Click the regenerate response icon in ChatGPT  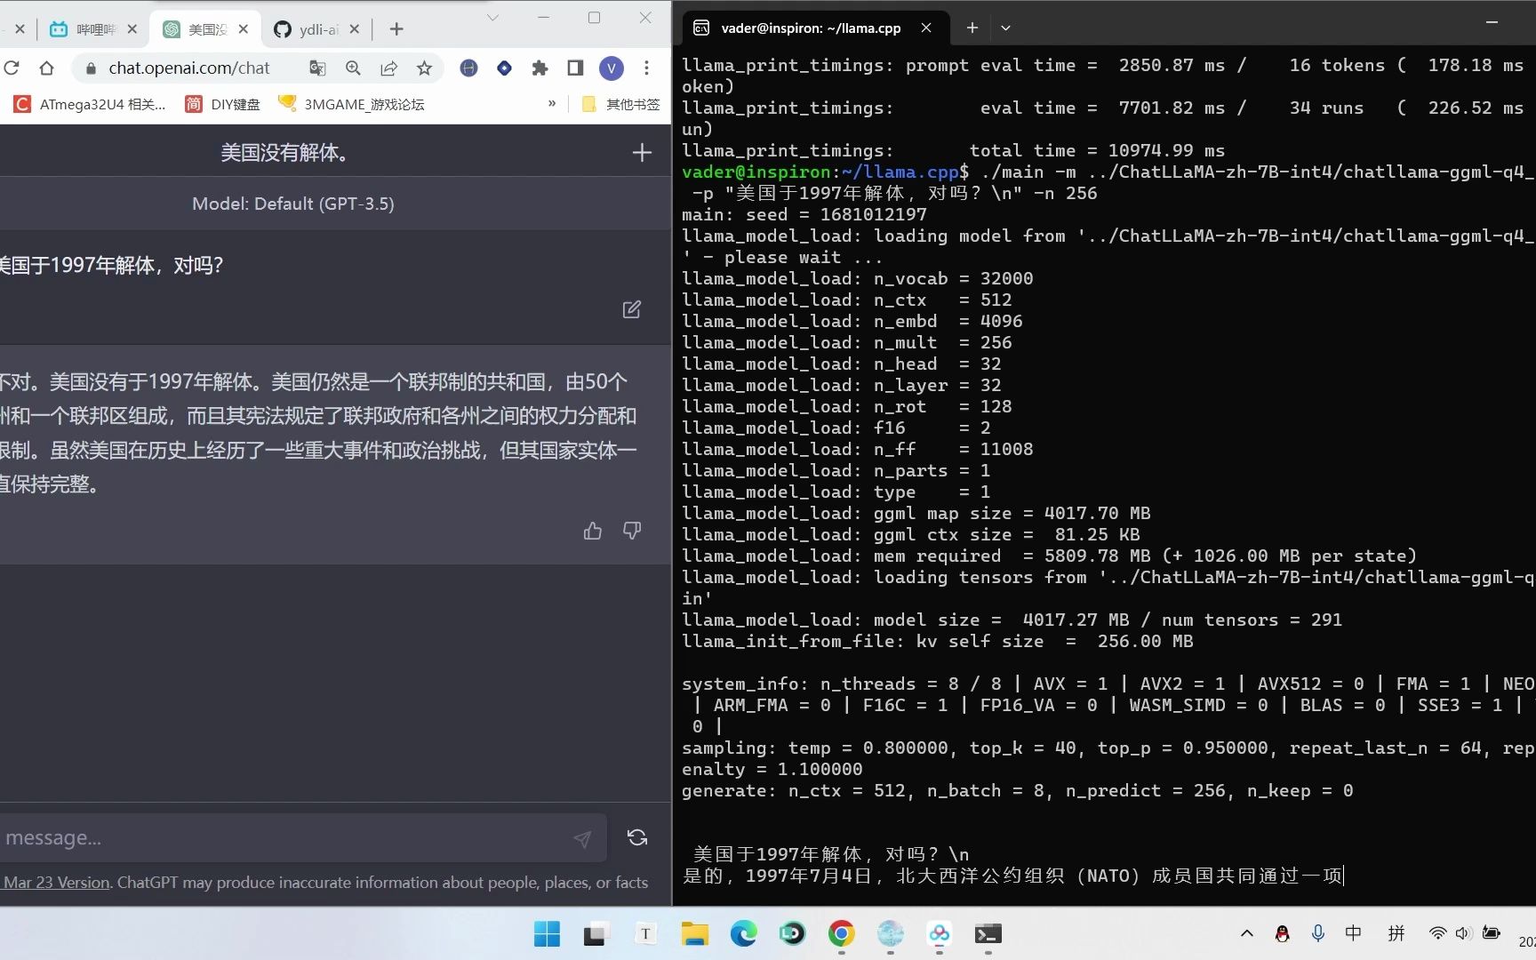click(636, 837)
